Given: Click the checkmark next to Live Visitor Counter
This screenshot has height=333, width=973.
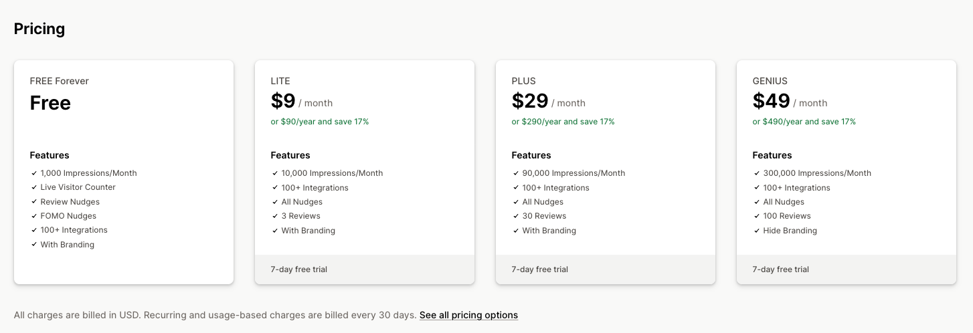Looking at the screenshot, I should 33,187.
